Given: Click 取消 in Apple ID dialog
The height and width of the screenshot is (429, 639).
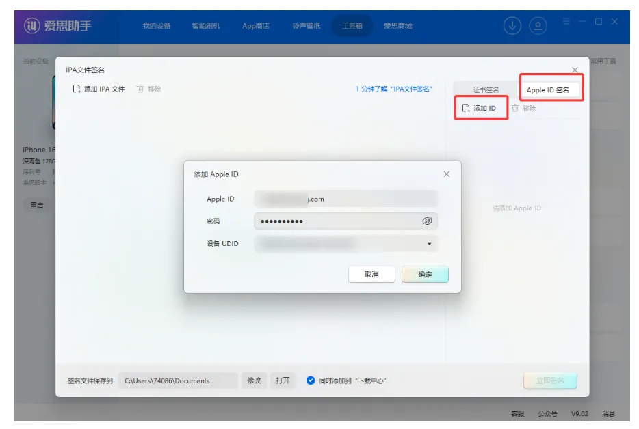Looking at the screenshot, I should point(371,275).
